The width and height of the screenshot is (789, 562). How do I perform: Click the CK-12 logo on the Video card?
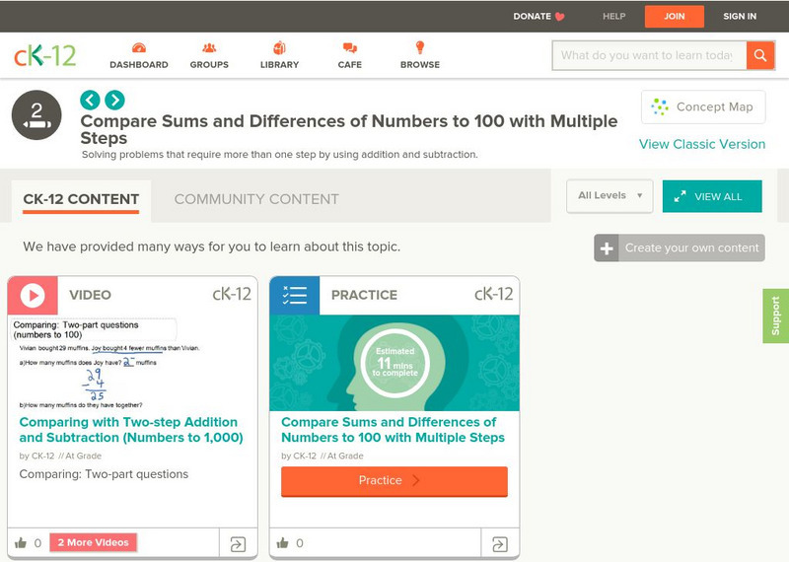[x=232, y=294]
